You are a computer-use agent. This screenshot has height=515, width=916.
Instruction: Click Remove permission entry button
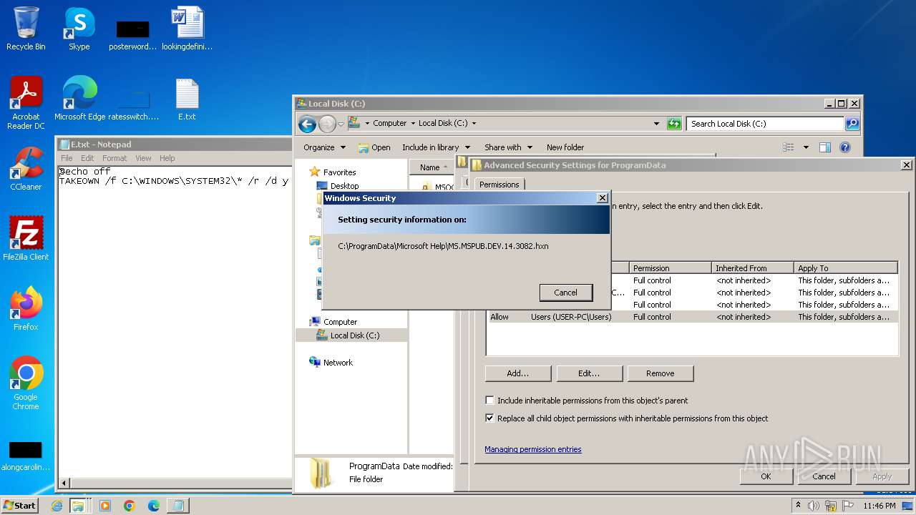tap(660, 373)
